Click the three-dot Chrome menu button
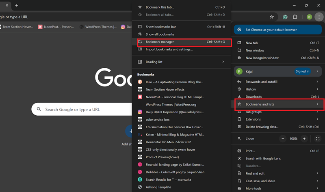The image size is (325, 192). [319, 17]
